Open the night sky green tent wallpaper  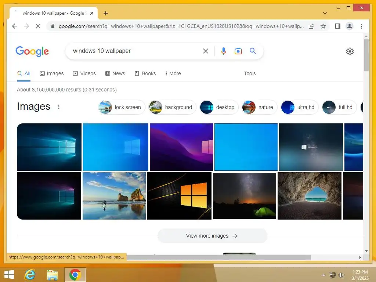[x=245, y=196]
